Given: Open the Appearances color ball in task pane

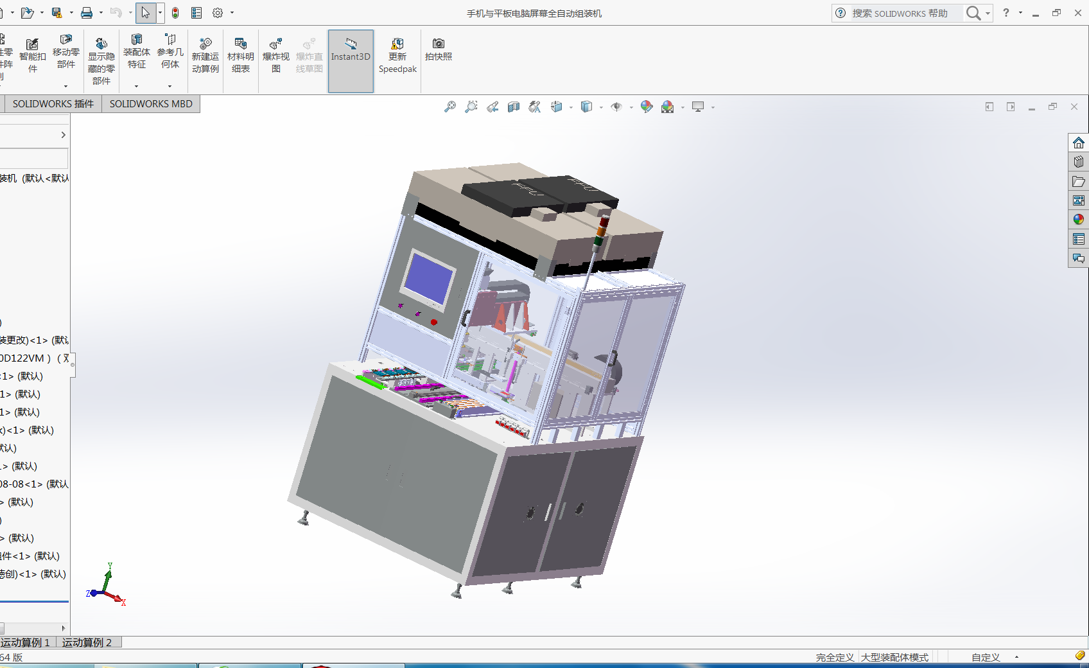Looking at the screenshot, I should tap(1079, 220).
